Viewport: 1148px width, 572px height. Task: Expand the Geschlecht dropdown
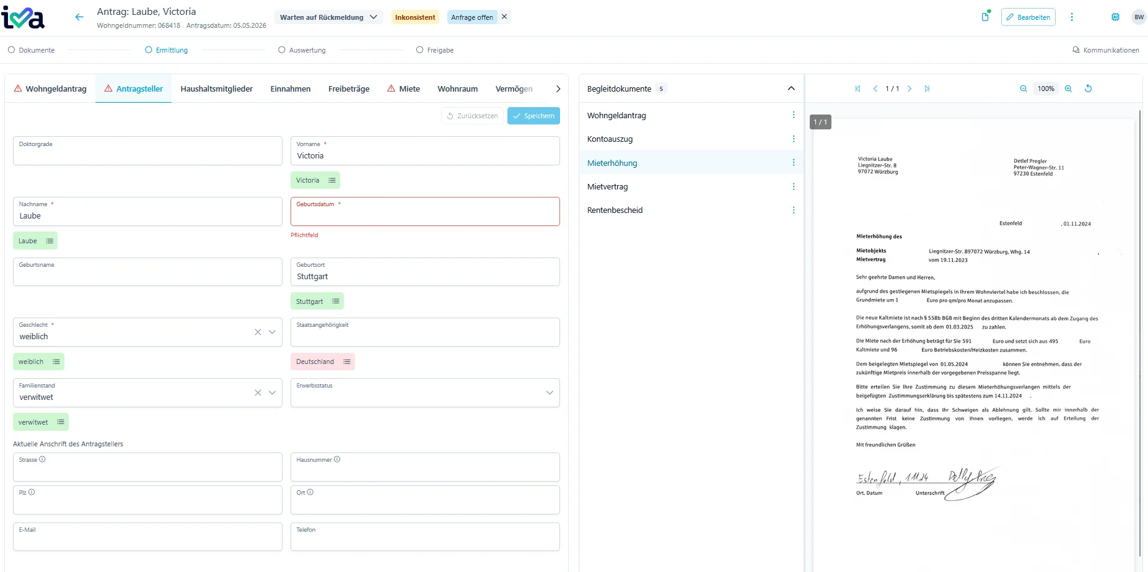tap(272, 332)
